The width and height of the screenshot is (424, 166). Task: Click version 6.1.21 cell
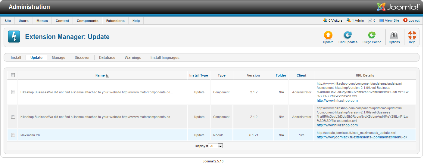254,135
